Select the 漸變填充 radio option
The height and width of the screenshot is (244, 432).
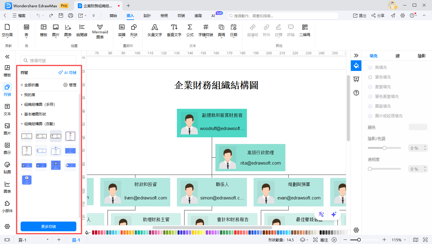[x=370, y=87]
